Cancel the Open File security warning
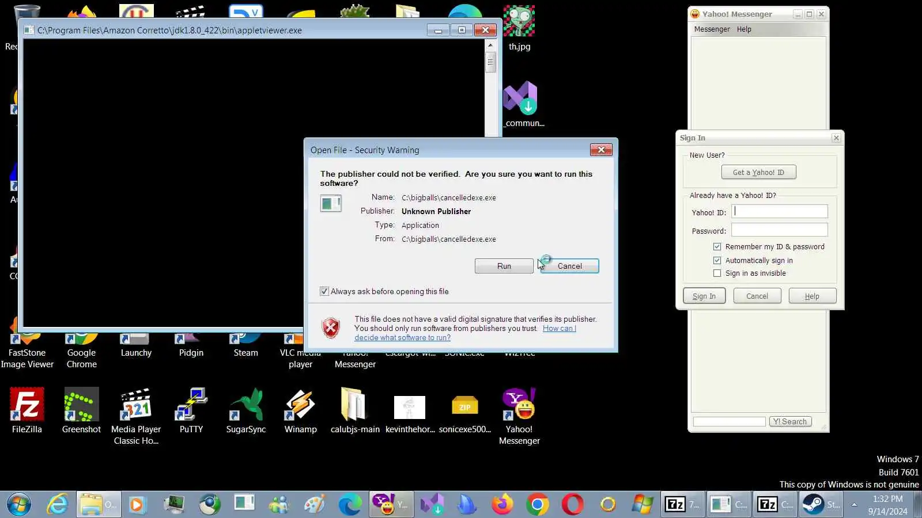922x518 pixels. [570, 266]
